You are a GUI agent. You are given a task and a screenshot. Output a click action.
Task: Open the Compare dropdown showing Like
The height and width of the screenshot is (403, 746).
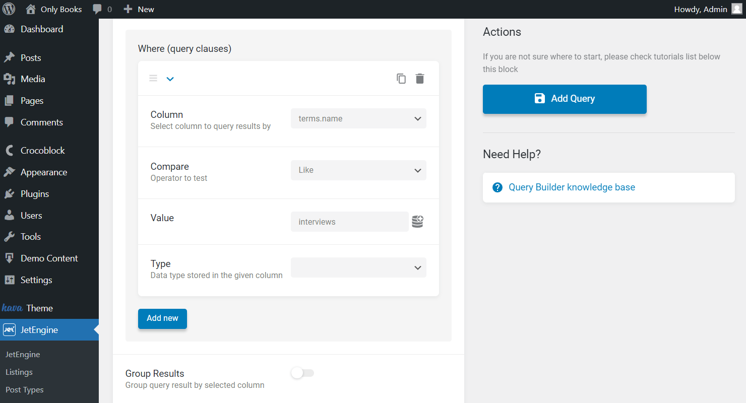pyautogui.click(x=358, y=170)
